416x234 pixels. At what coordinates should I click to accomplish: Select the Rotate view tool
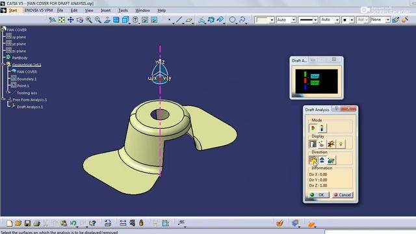coord(79,20)
